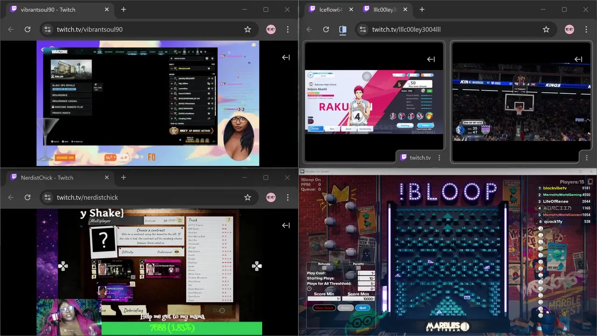Click left gamepad icon on NerdistChick stream

coord(63,266)
